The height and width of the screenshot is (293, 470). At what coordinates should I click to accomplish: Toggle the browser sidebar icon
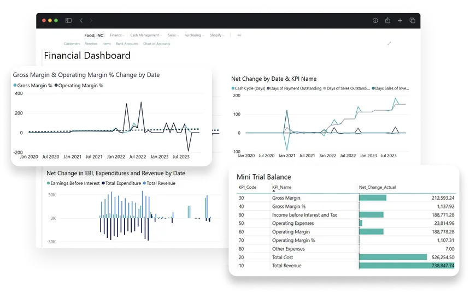[x=68, y=21]
